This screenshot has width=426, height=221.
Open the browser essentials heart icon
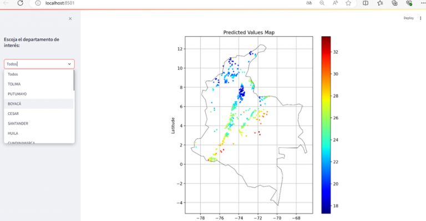click(409, 3)
